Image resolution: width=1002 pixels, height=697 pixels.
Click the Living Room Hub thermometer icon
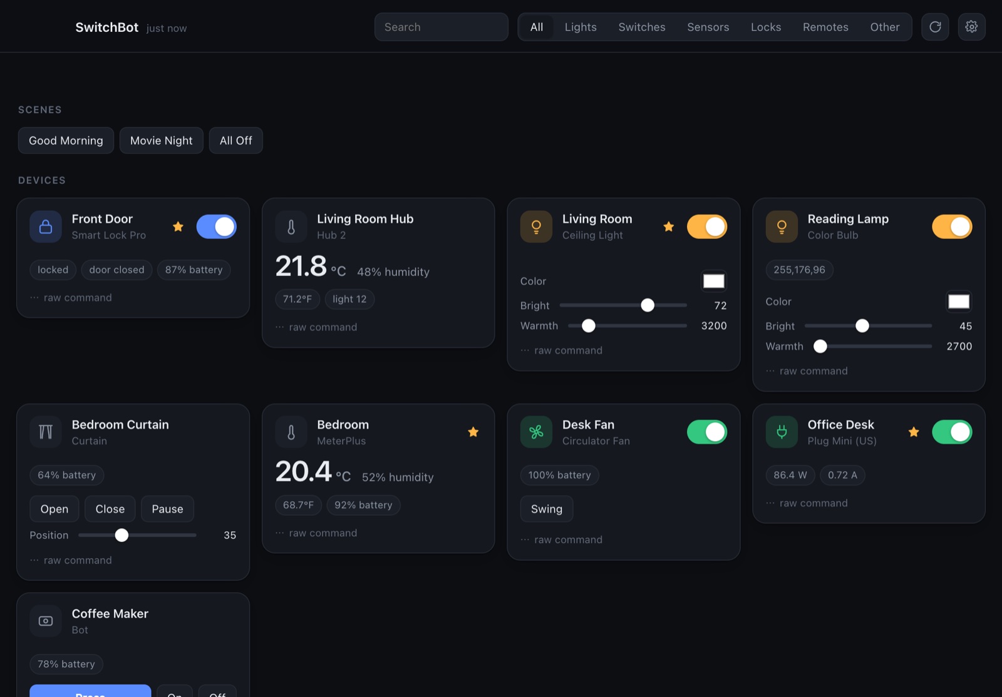[x=291, y=226]
